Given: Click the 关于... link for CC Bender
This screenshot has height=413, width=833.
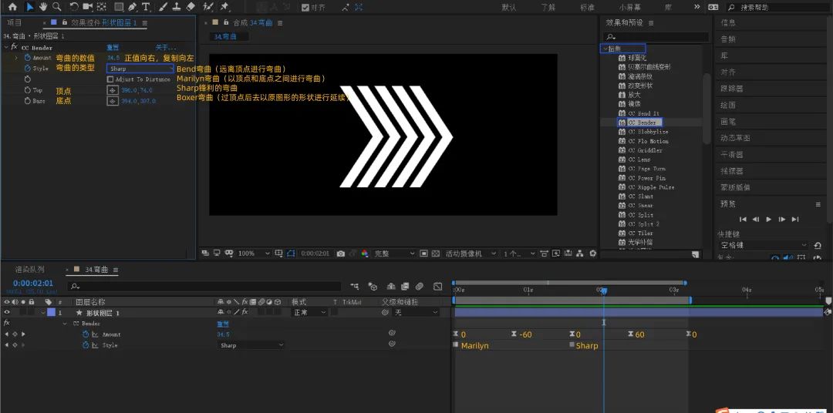Looking at the screenshot, I should [165, 47].
